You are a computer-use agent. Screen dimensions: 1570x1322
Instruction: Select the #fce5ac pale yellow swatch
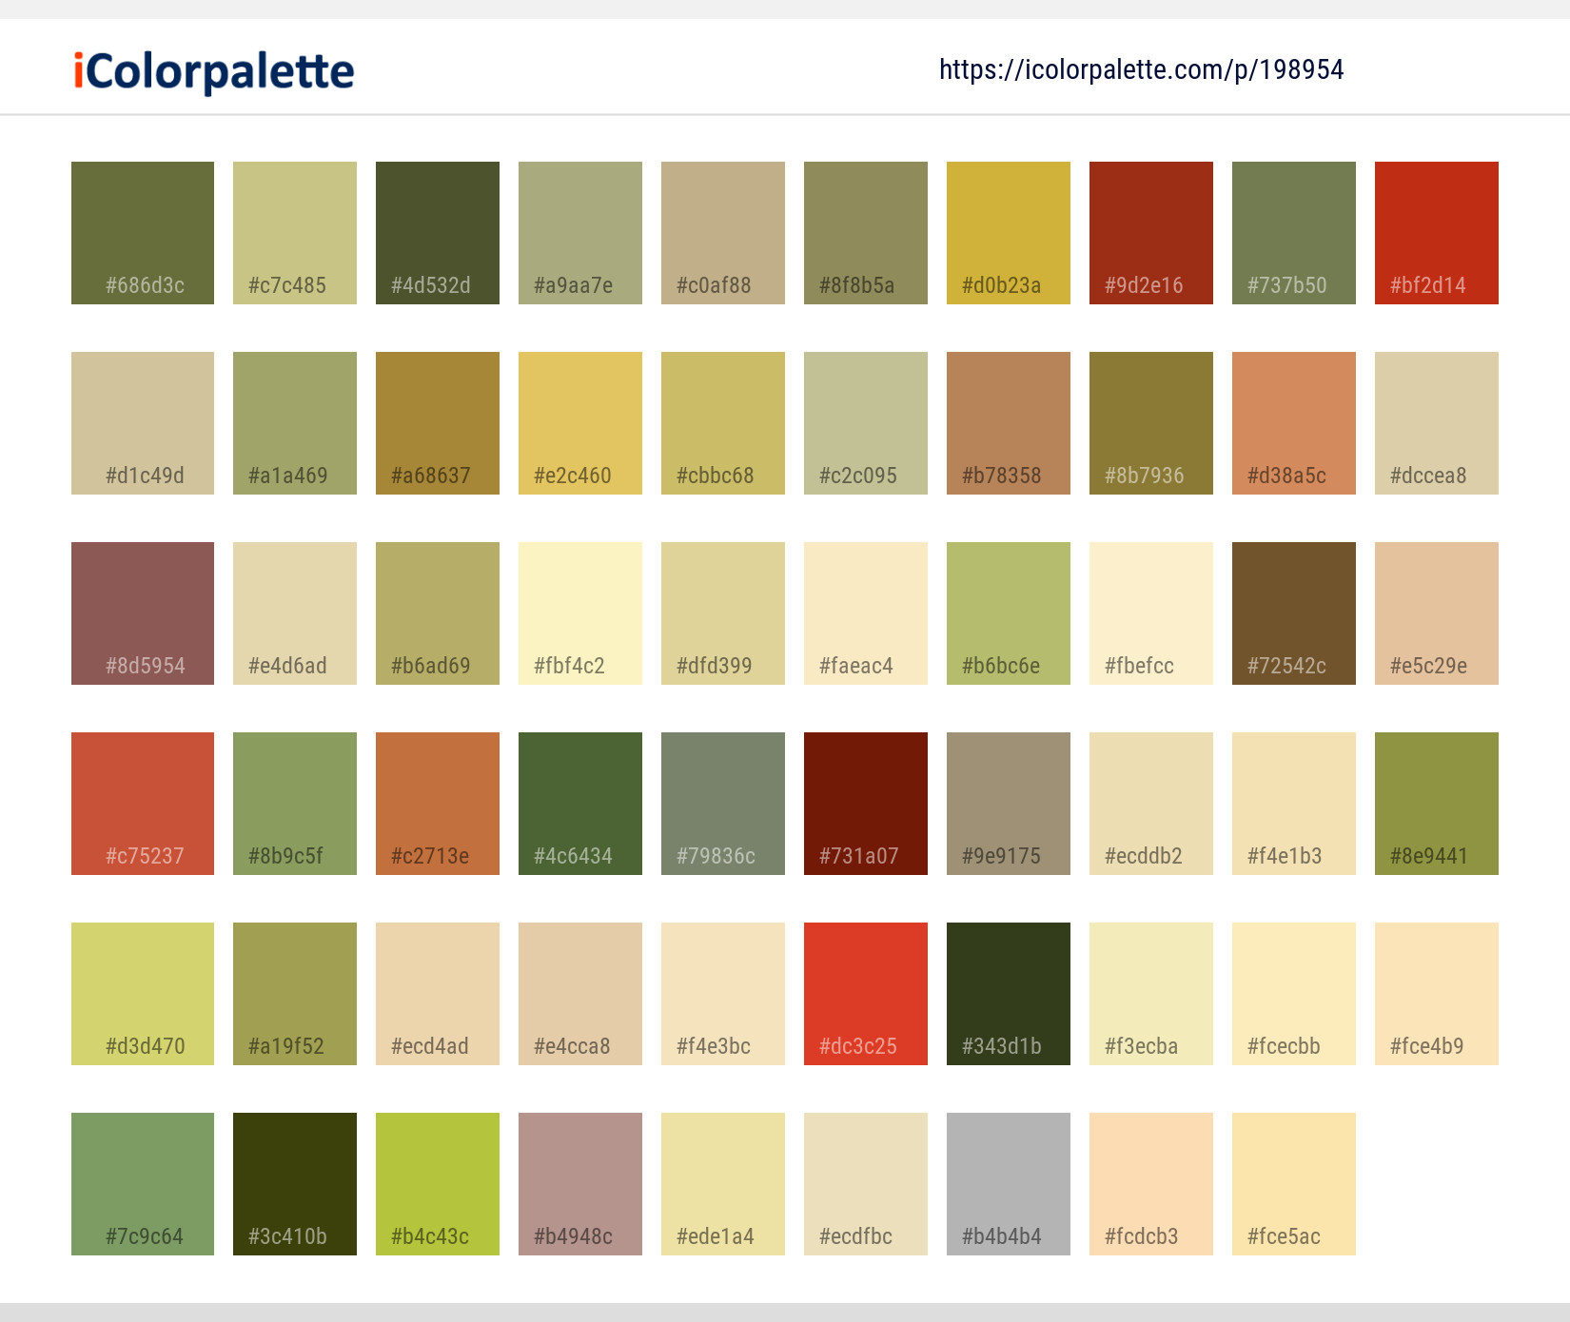1293,1183
